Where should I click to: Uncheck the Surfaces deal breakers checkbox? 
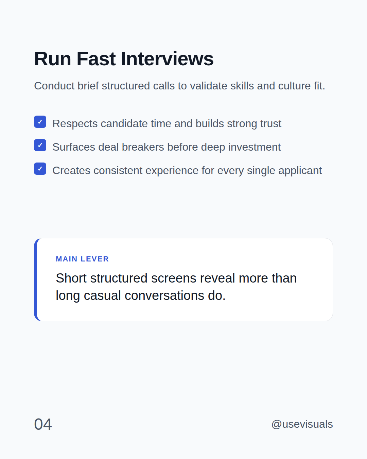pyautogui.click(x=40, y=145)
